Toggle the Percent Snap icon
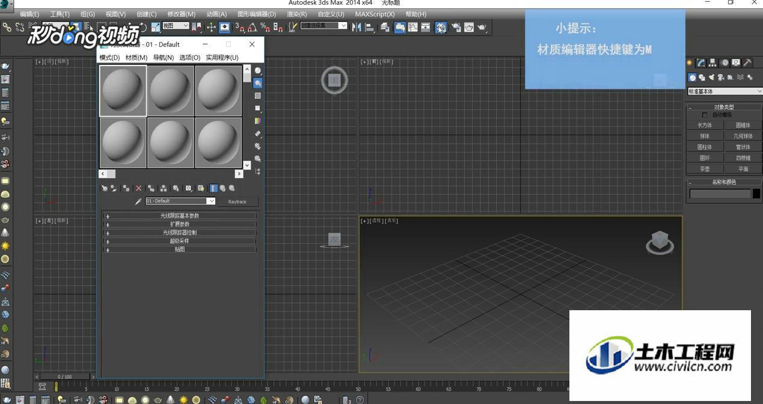The width and height of the screenshot is (763, 404). tap(265, 27)
